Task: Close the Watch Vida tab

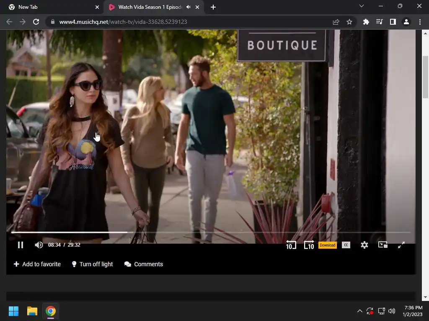Action: pos(197,7)
